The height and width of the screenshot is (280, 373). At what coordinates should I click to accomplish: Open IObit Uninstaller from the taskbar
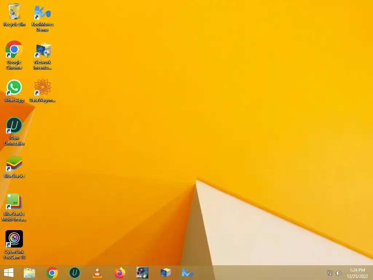74,273
